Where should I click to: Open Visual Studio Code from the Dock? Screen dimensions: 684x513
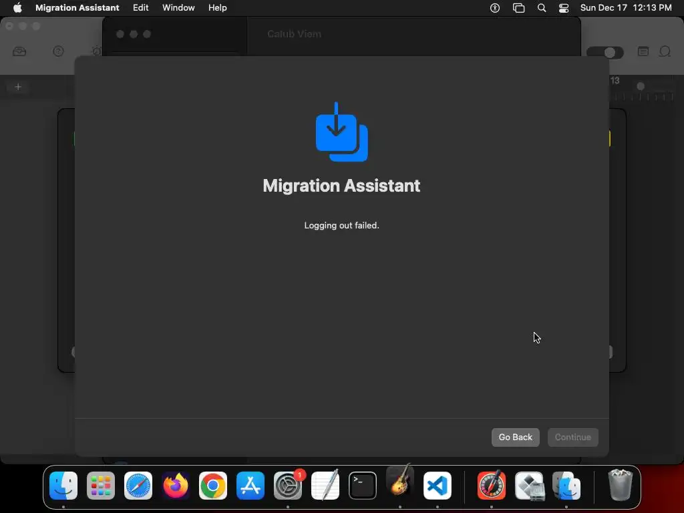[x=437, y=486]
